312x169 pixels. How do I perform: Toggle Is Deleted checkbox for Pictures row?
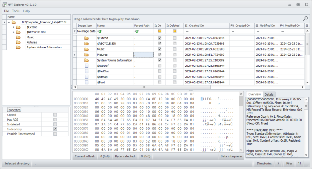[175, 55]
